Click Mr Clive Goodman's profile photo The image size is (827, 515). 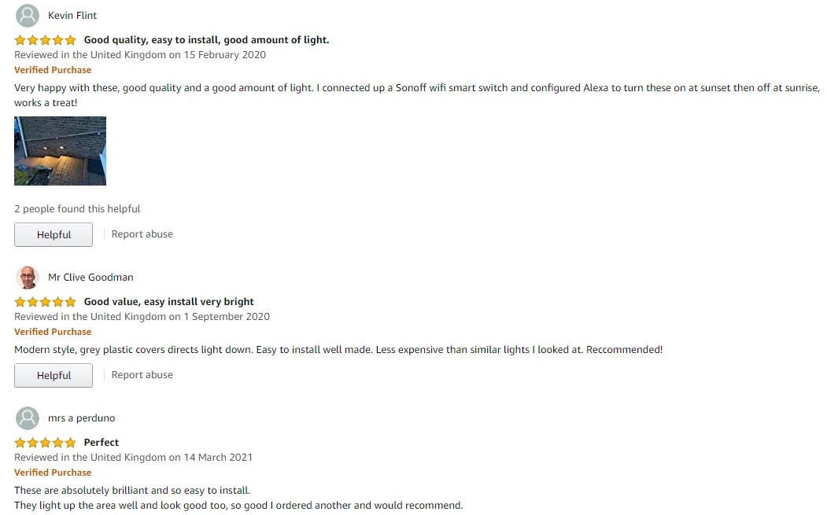(28, 278)
